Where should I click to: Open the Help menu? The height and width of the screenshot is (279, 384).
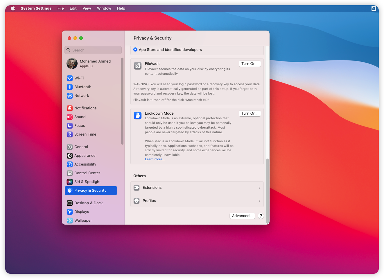[x=121, y=8]
